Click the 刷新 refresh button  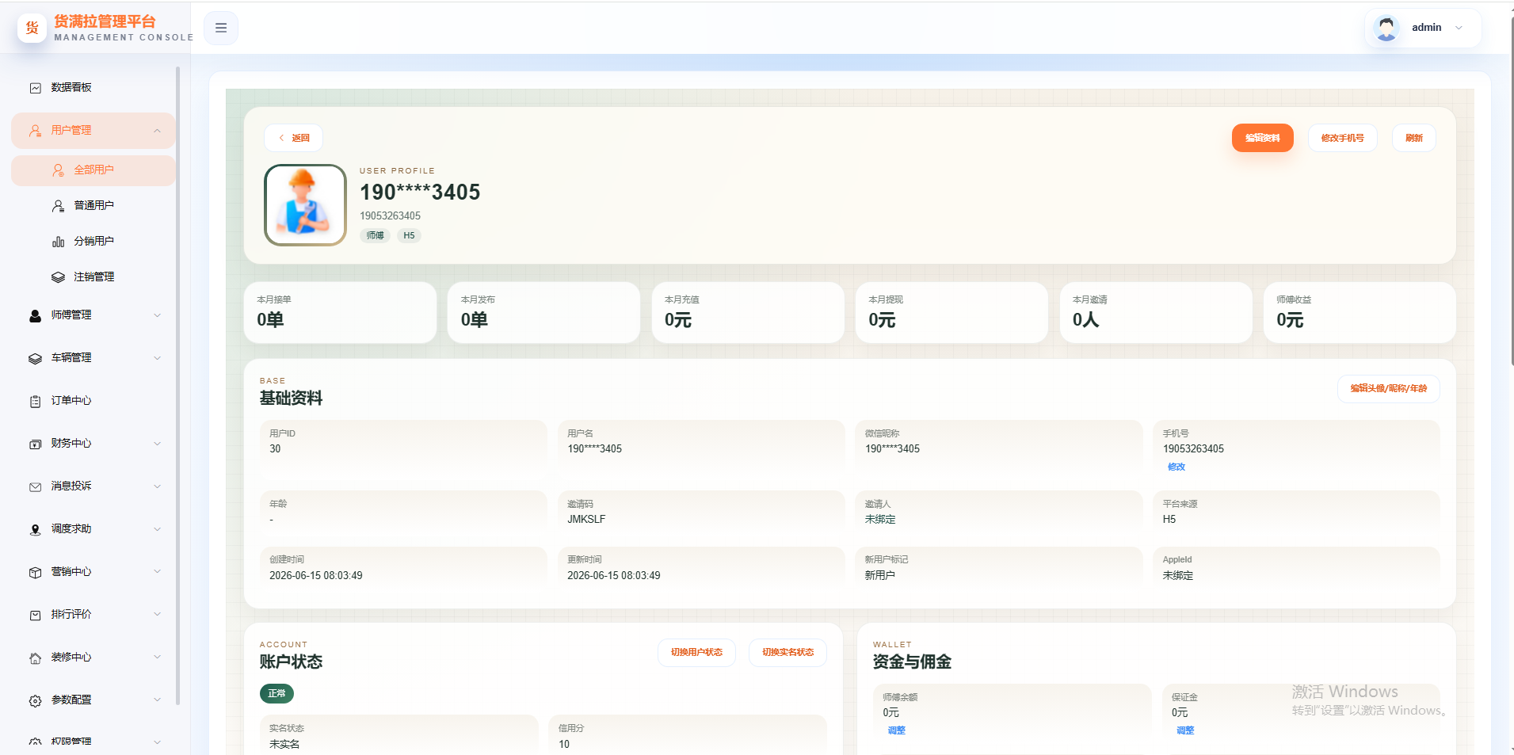pos(1413,138)
